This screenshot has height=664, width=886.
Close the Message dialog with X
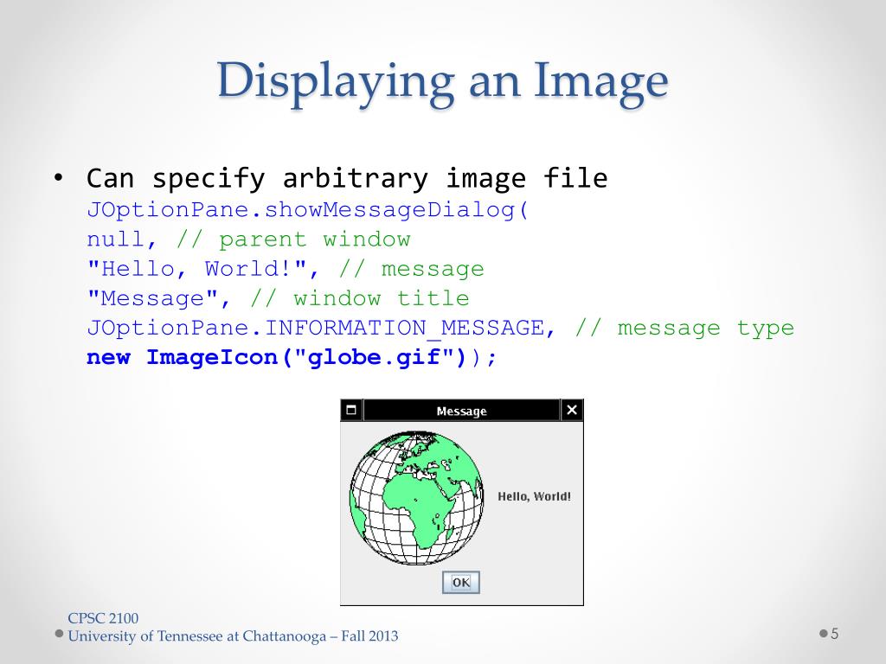[572, 410]
